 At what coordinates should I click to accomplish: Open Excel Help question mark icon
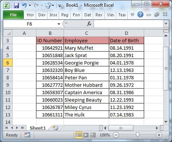tap(140, 14)
